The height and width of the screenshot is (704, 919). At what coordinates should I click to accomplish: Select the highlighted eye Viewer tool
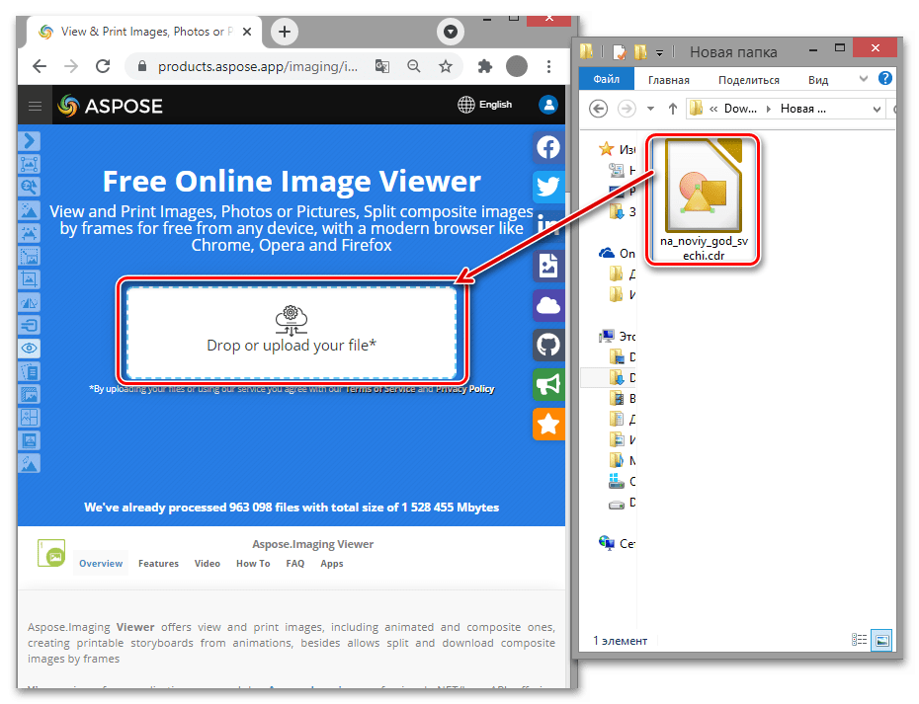click(x=30, y=349)
